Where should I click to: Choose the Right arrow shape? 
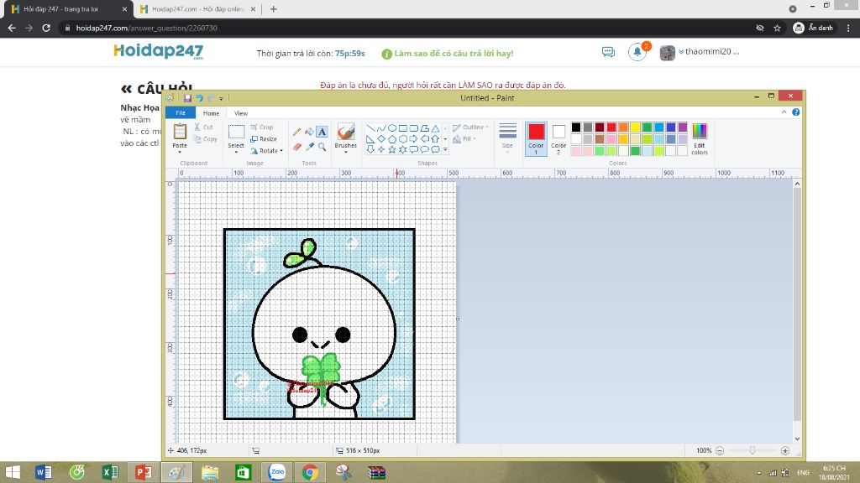pos(413,138)
